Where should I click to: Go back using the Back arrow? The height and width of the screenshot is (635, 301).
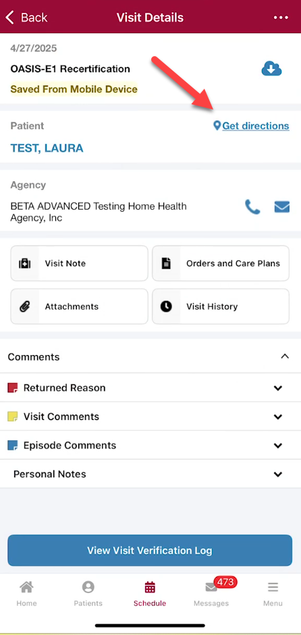[27, 18]
